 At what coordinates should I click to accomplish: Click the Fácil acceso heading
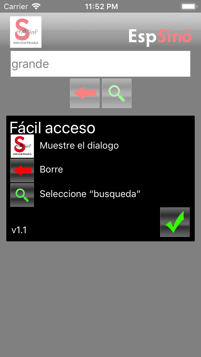point(52,128)
